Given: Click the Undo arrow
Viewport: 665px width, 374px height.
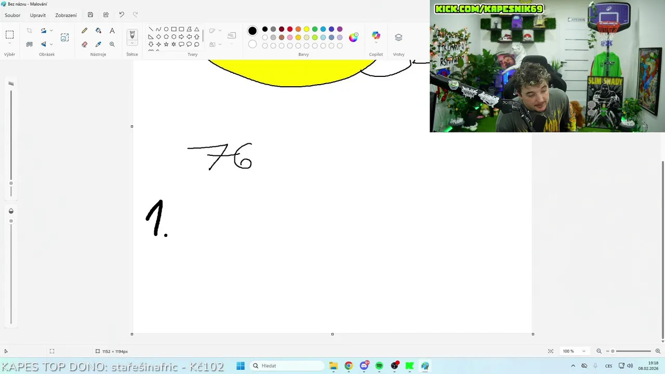Looking at the screenshot, I should 122,15.
